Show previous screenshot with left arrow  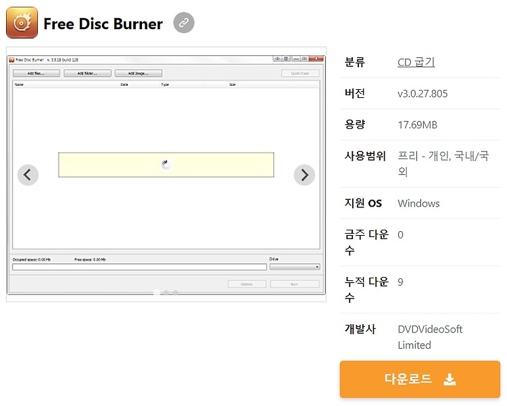tap(28, 175)
